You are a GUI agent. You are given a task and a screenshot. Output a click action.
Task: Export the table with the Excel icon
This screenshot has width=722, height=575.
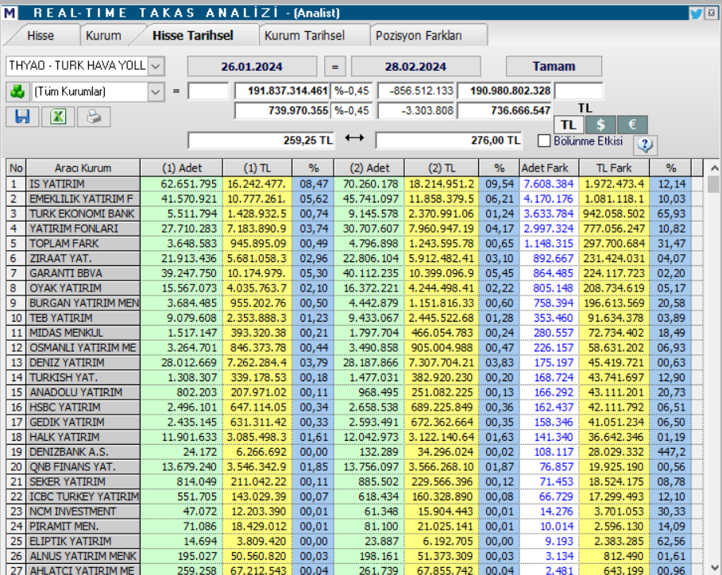[58, 117]
